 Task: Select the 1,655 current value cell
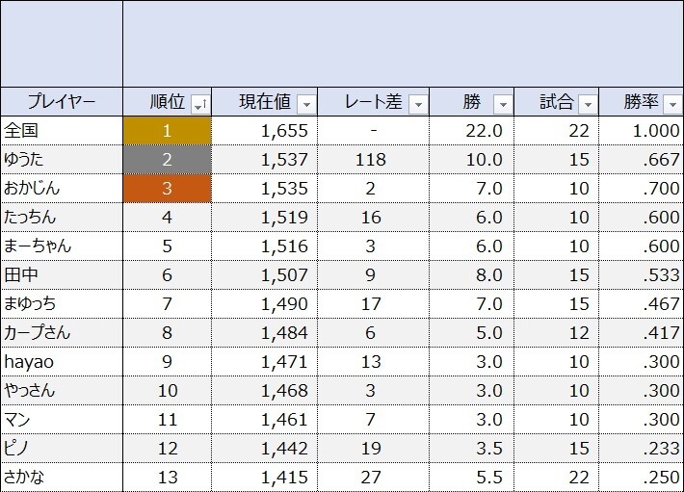tap(264, 131)
